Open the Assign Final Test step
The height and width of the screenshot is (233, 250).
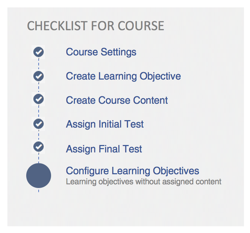104,149
